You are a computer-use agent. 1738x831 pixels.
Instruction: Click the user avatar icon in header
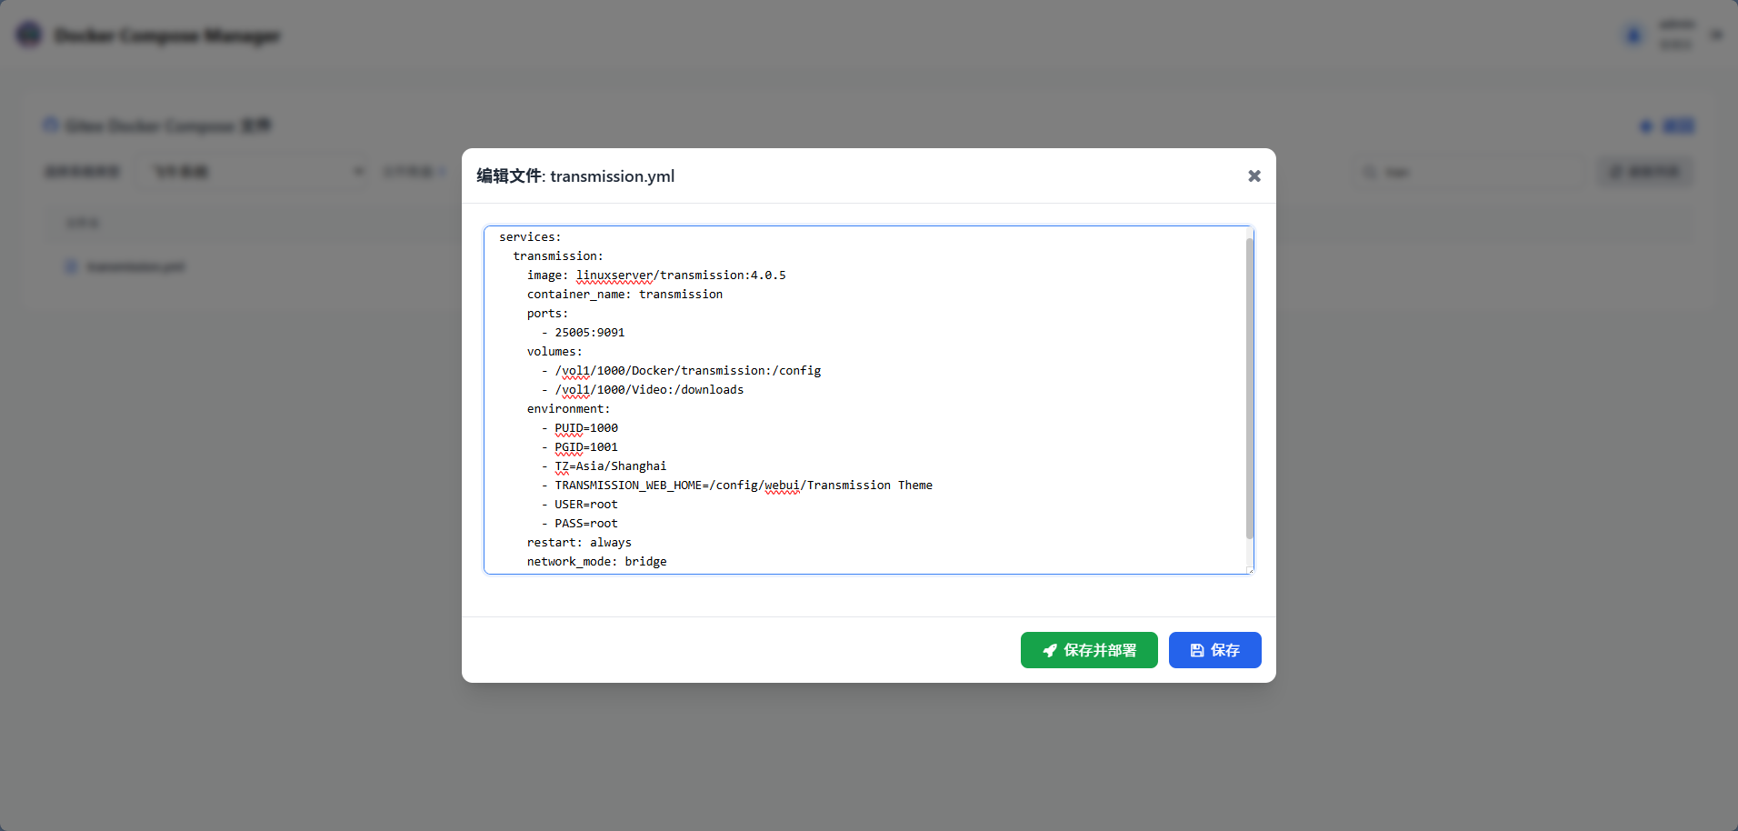[x=1633, y=35]
